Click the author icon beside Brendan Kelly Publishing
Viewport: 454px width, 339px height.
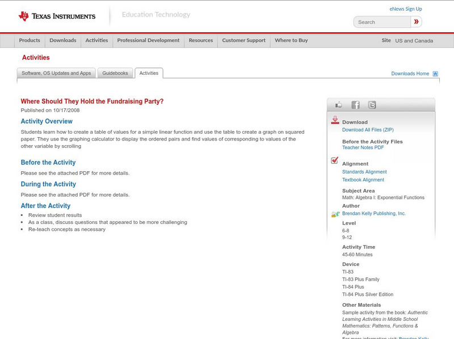point(335,214)
